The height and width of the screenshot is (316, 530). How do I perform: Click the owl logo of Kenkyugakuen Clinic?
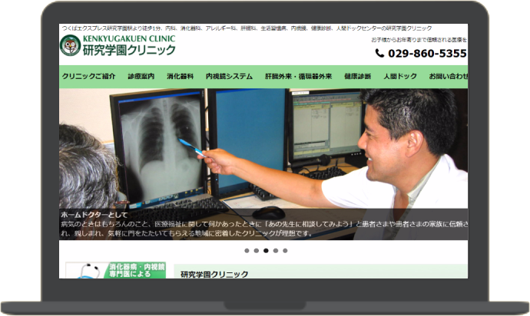(71, 45)
